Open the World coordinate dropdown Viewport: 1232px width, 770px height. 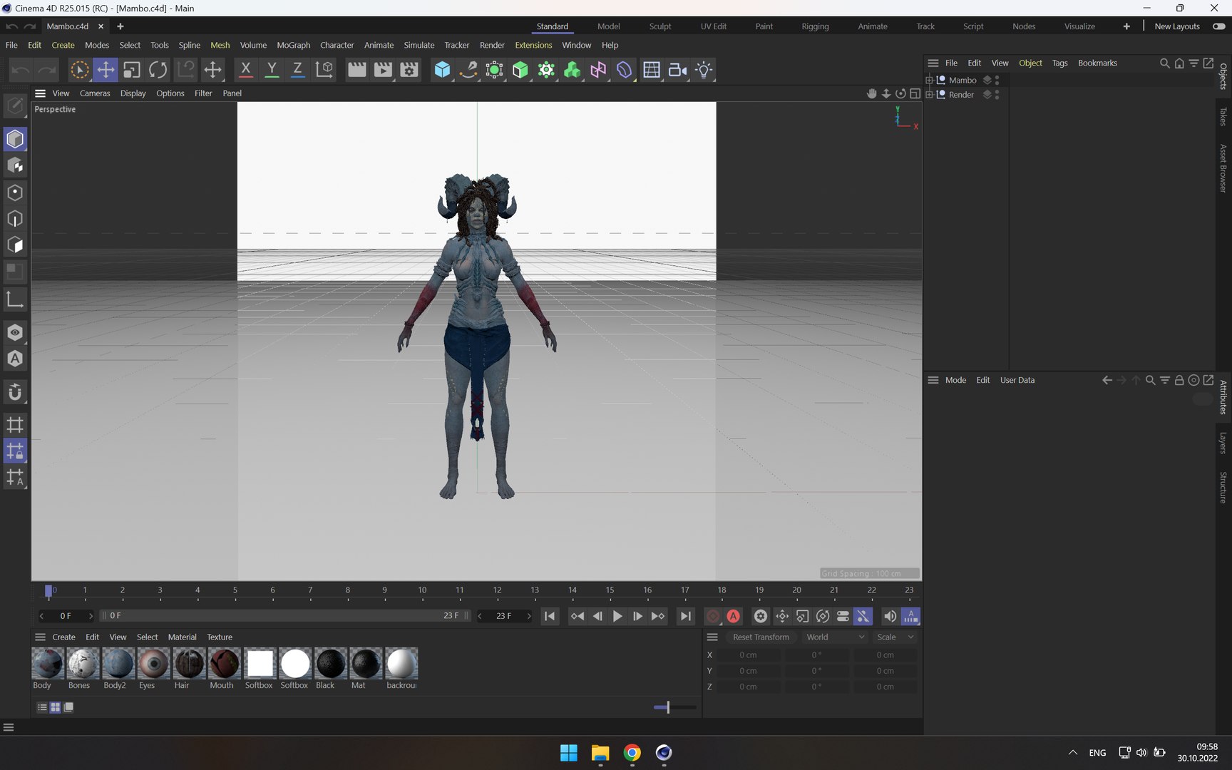point(835,637)
